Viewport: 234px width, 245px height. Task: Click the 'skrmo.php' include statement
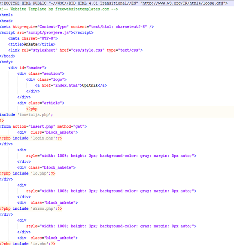[31, 208]
